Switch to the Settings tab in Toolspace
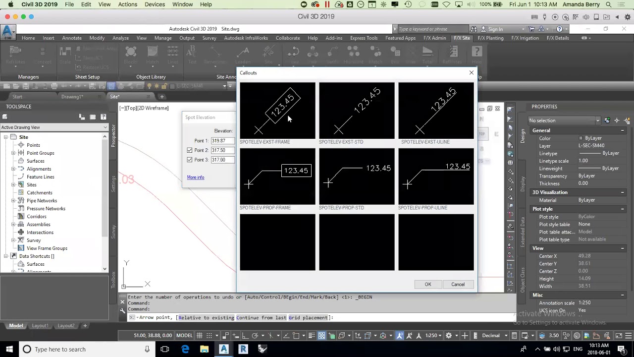The image size is (634, 357). 113,184
